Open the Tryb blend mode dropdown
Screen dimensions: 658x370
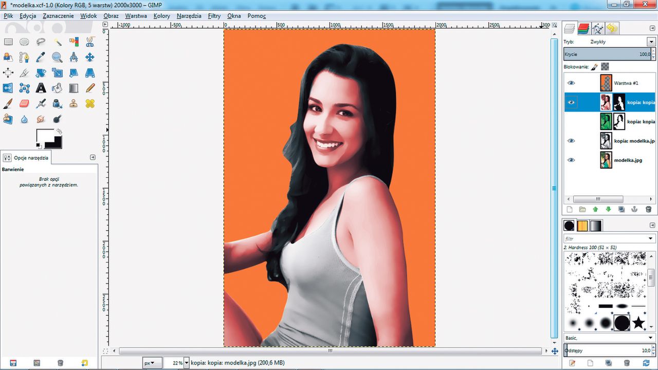tap(651, 42)
